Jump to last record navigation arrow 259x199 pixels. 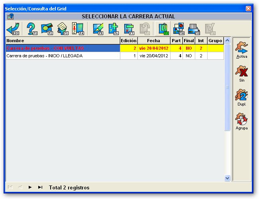pyautogui.click(x=40, y=187)
